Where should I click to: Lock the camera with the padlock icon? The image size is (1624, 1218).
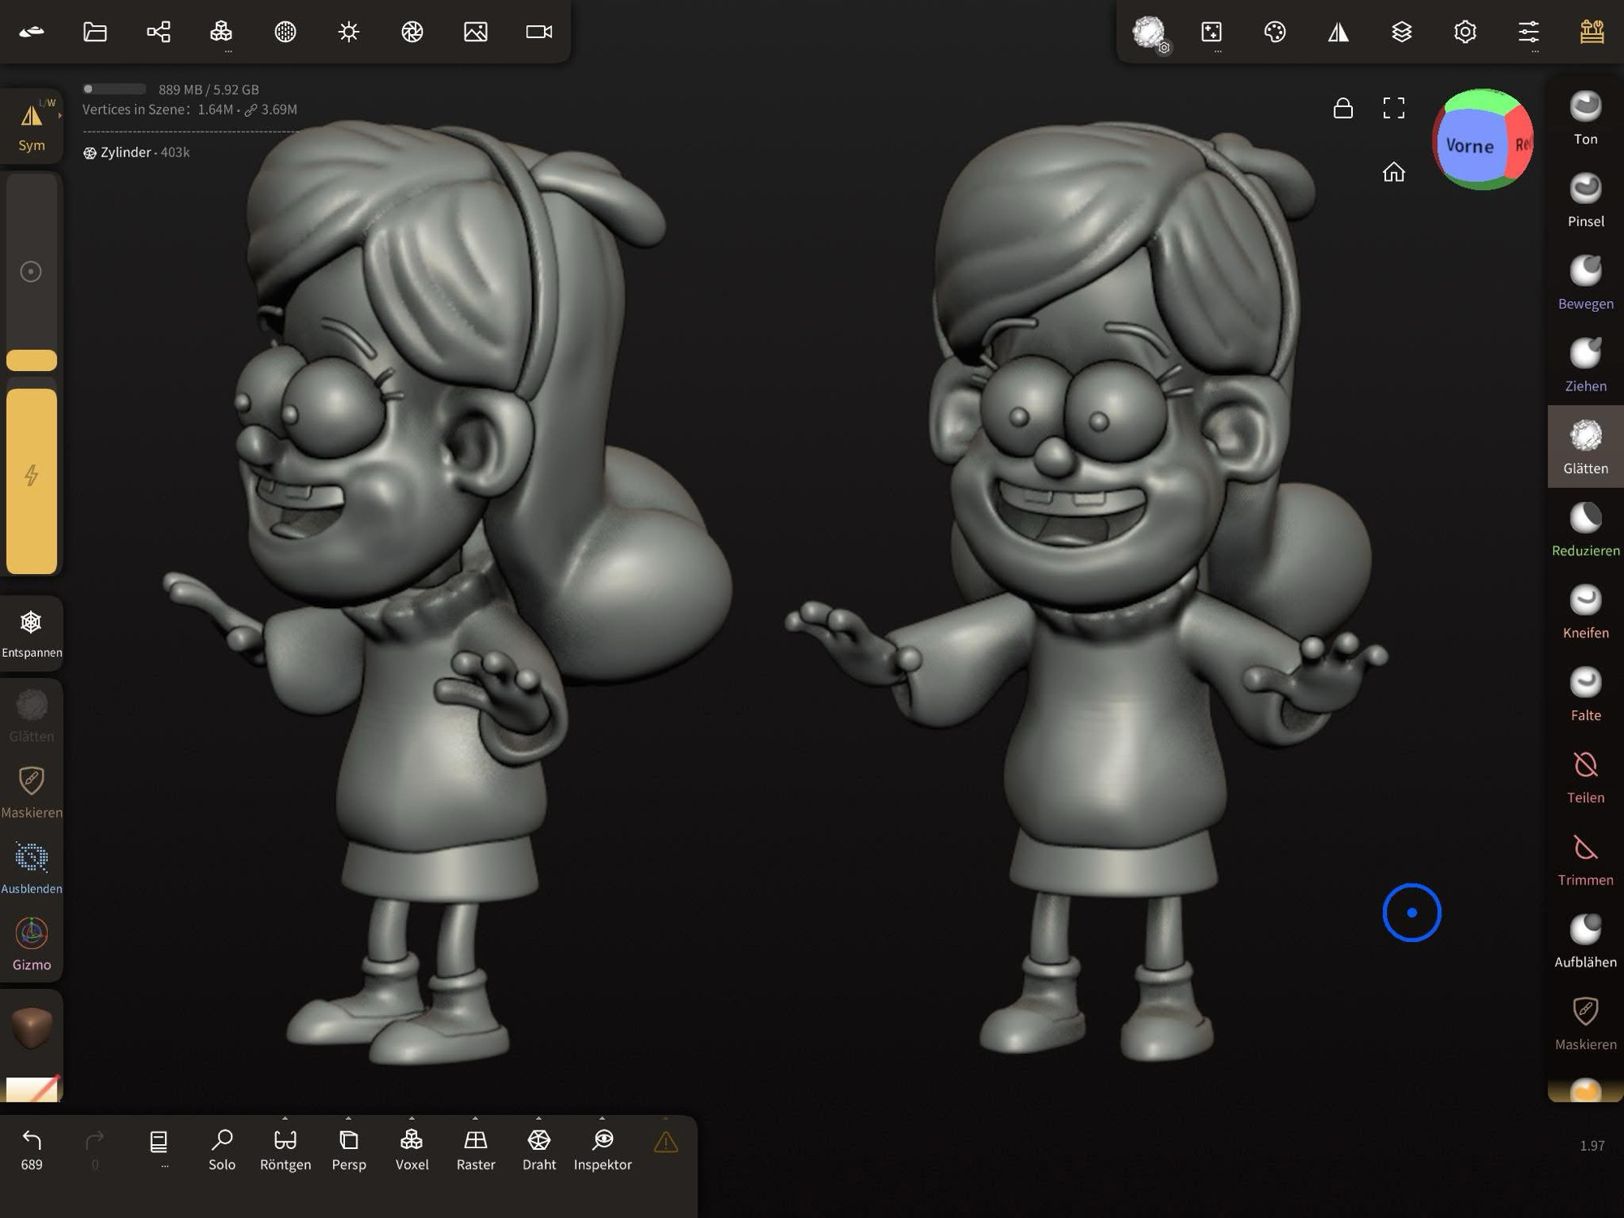[x=1343, y=108]
